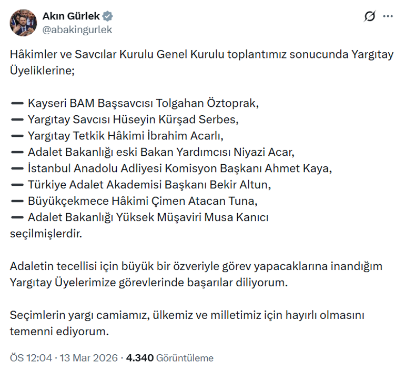Click the Grok explain-post icon

coord(370,17)
